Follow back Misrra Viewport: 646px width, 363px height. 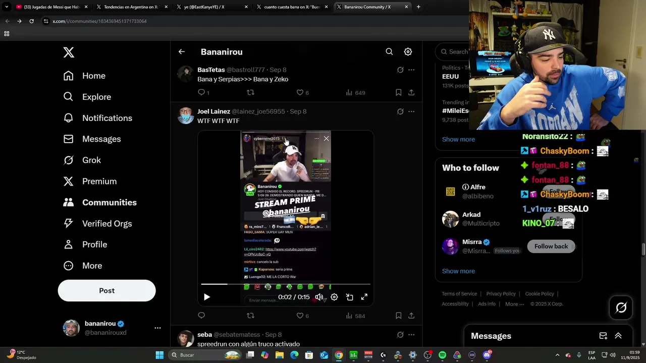[551, 246]
